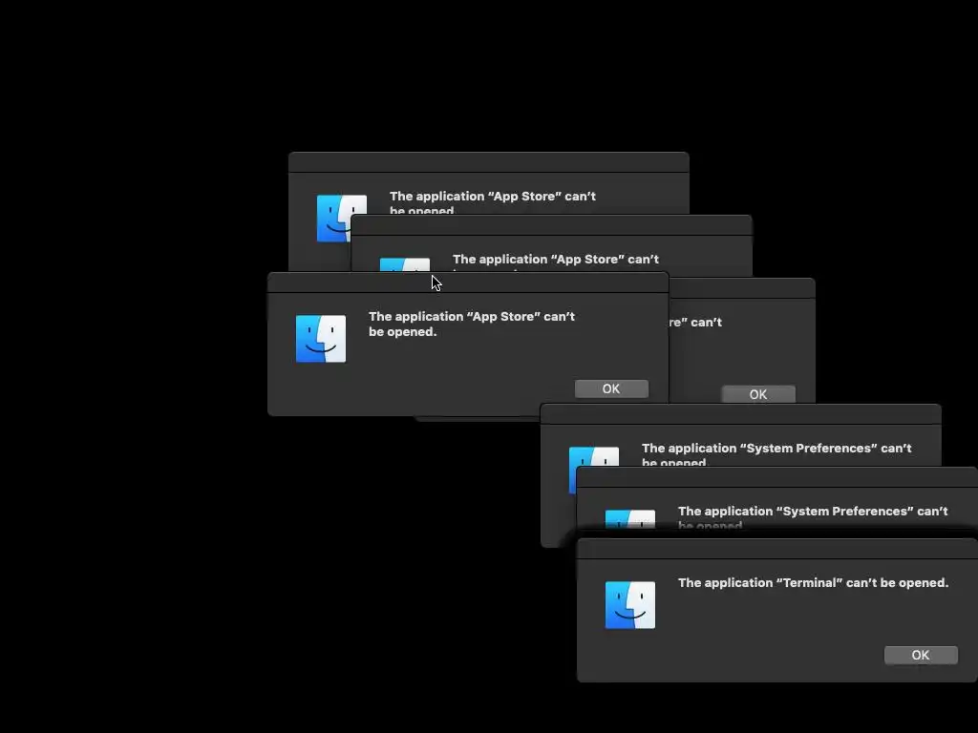Click OK in the front App Store dialog
Screen dimensions: 978x733
[x=611, y=388]
